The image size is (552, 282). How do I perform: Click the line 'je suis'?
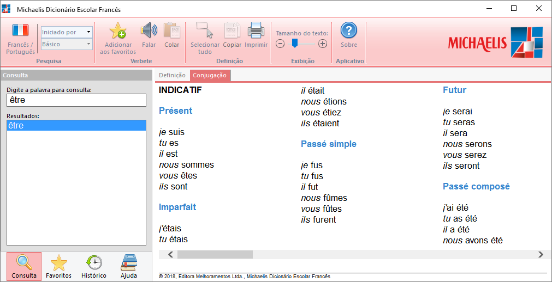[172, 132]
